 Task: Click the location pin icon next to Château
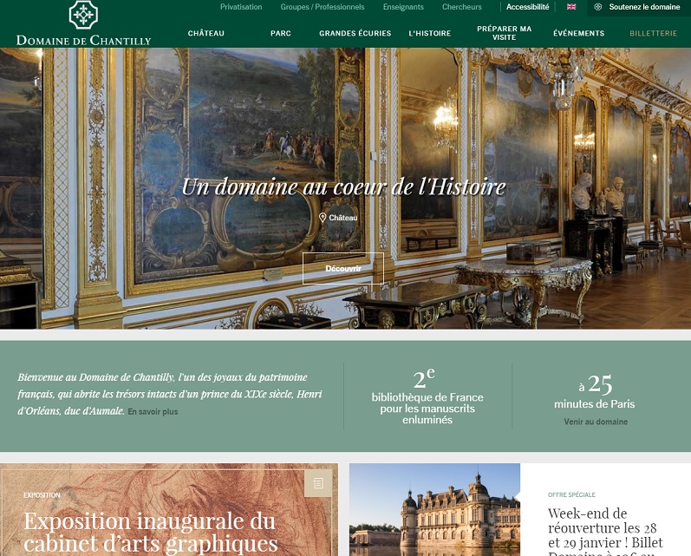tap(323, 218)
